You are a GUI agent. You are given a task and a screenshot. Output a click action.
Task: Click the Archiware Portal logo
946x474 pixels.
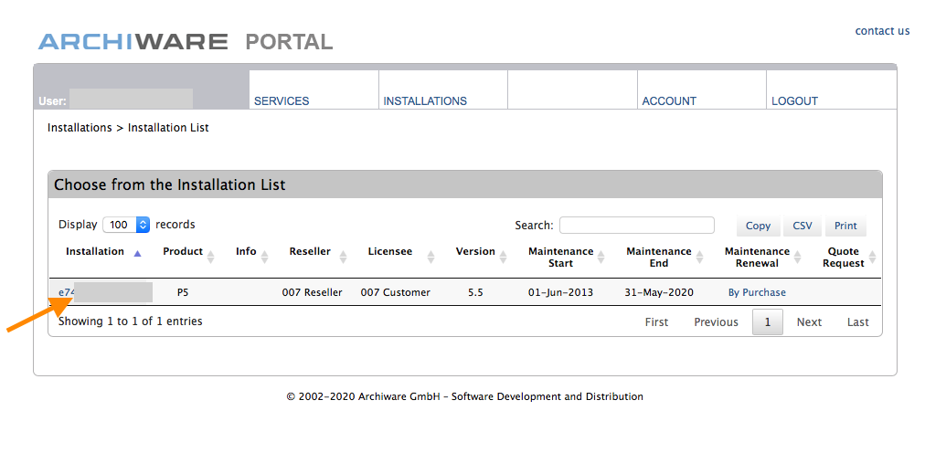pos(186,42)
